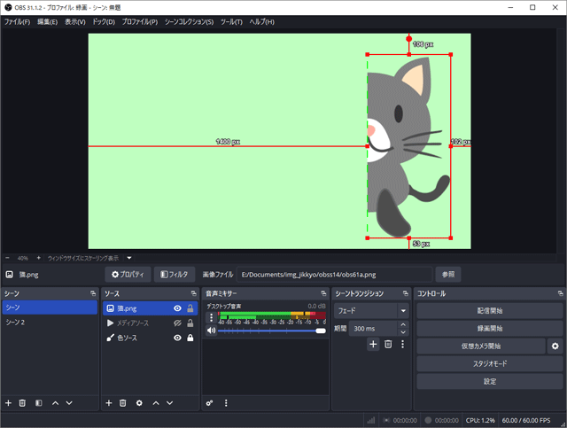Open the ヘルプ(H) menu
567x428 pixels.
tap(262, 21)
